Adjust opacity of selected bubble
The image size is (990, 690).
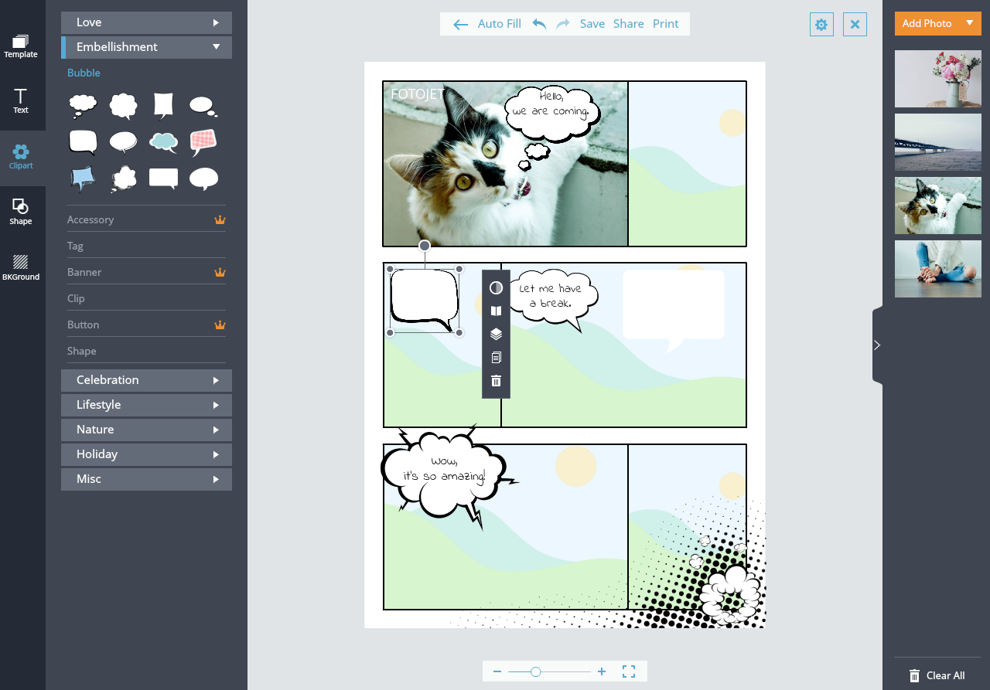497,287
